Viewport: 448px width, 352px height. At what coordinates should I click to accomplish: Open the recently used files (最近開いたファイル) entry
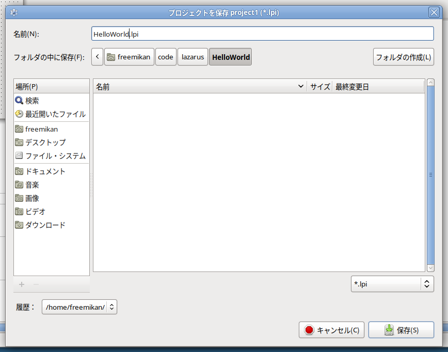point(51,114)
